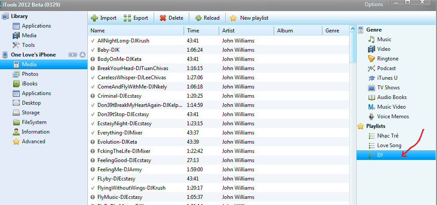The image size is (437, 205).
Task: Click status icon of Criminal-DJEcstasy
Action: coord(93,96)
